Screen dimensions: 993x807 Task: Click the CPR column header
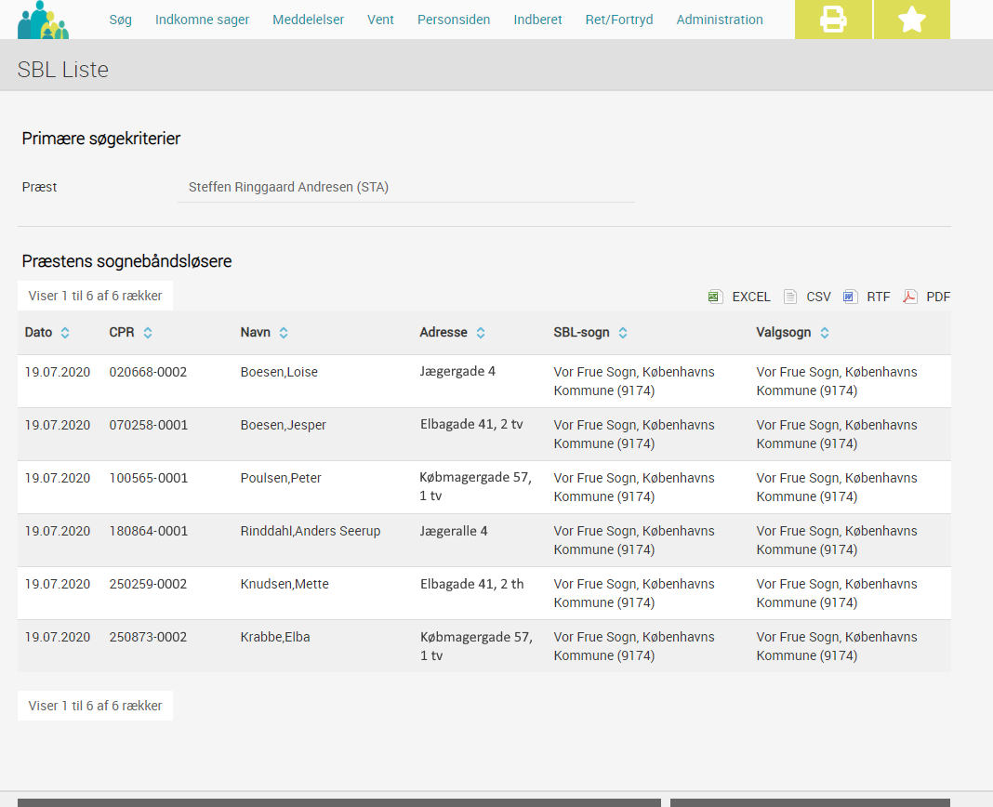(x=122, y=333)
